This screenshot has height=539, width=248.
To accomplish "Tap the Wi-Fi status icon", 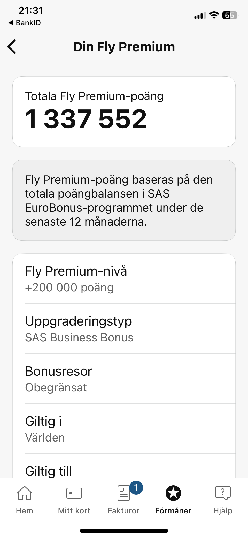I will pos(214,15).
